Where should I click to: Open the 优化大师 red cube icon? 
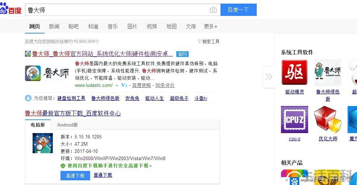coord(328,119)
